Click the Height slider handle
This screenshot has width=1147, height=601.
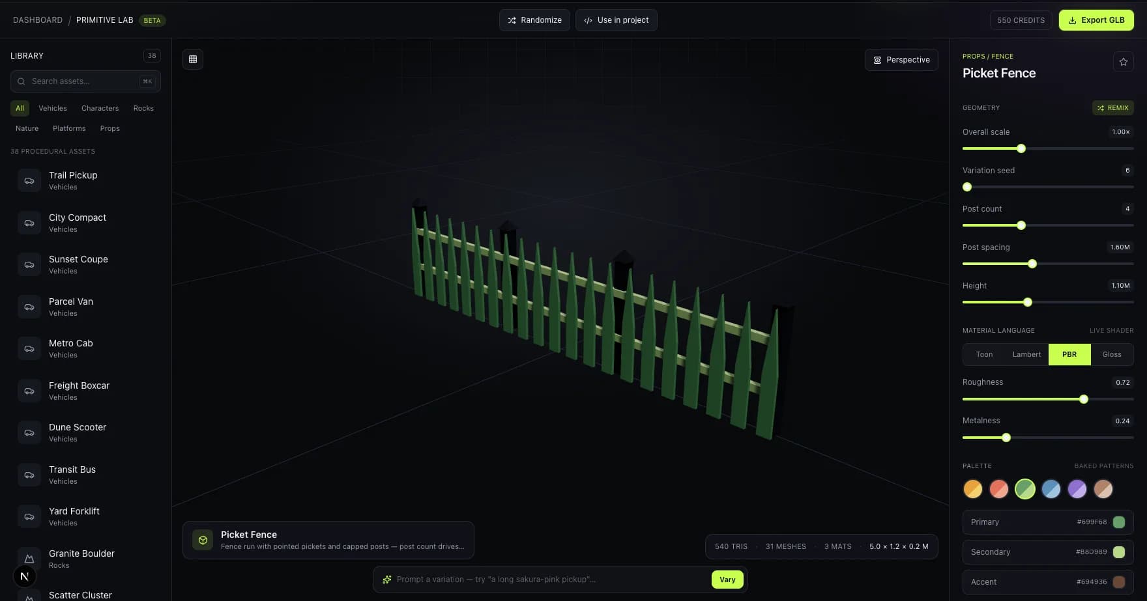tap(1028, 302)
